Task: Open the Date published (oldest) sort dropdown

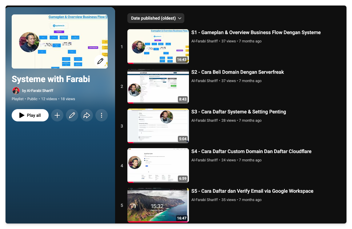Action: [x=156, y=18]
